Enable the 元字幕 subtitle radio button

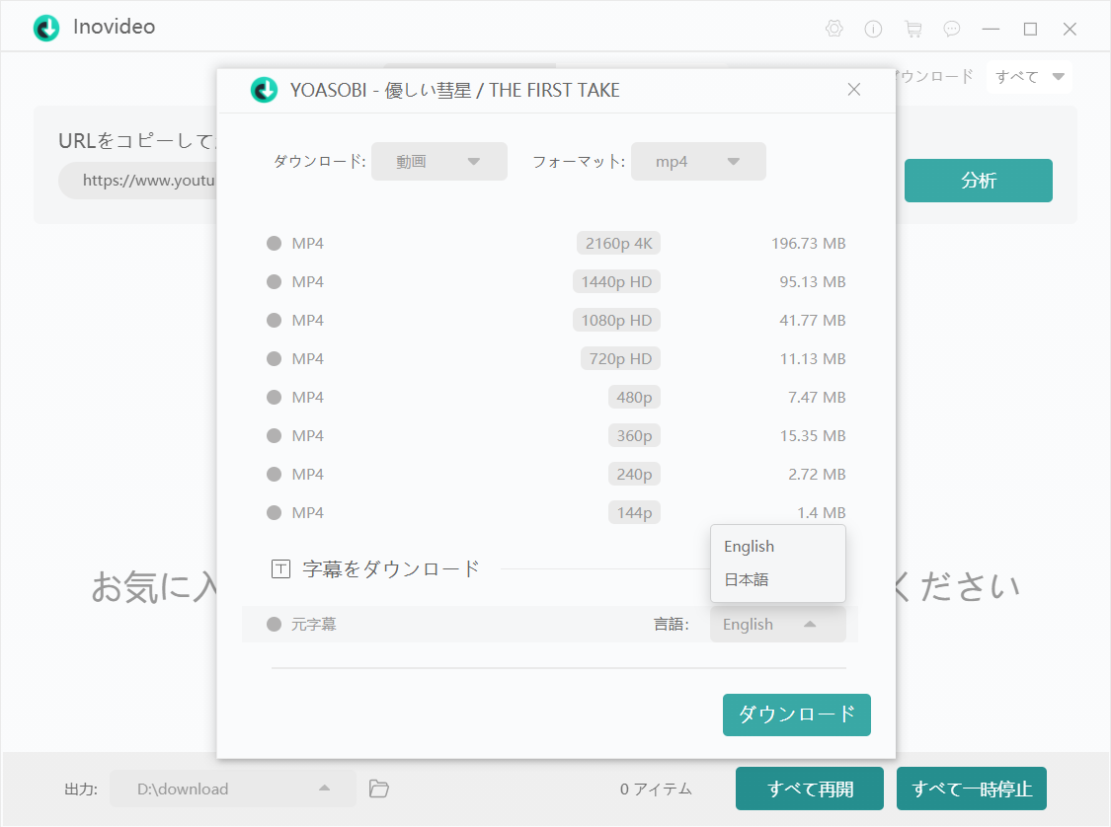[275, 625]
